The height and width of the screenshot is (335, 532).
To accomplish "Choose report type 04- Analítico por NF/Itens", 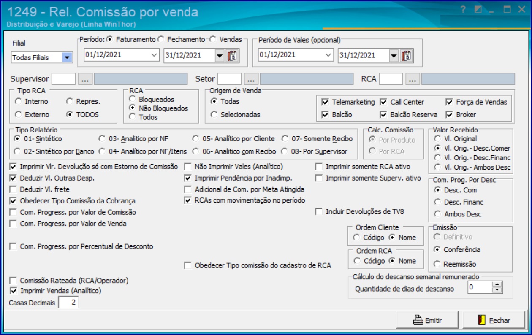I will pos(143,151).
